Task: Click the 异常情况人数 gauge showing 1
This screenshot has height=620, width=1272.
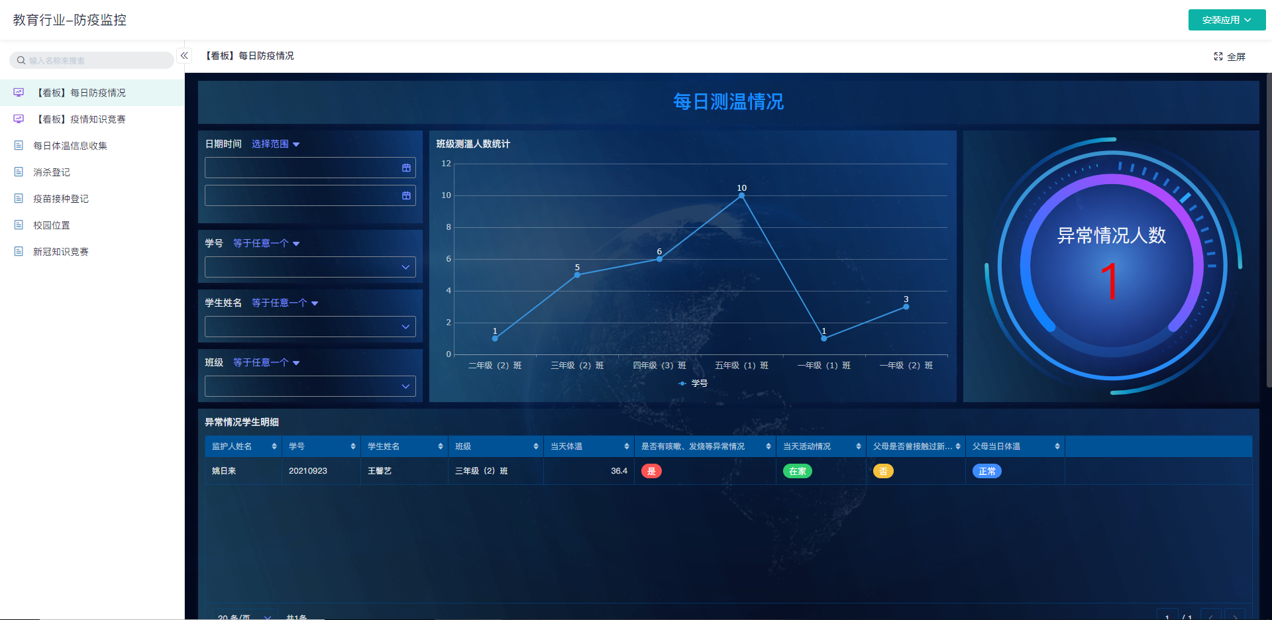Action: point(1112,266)
